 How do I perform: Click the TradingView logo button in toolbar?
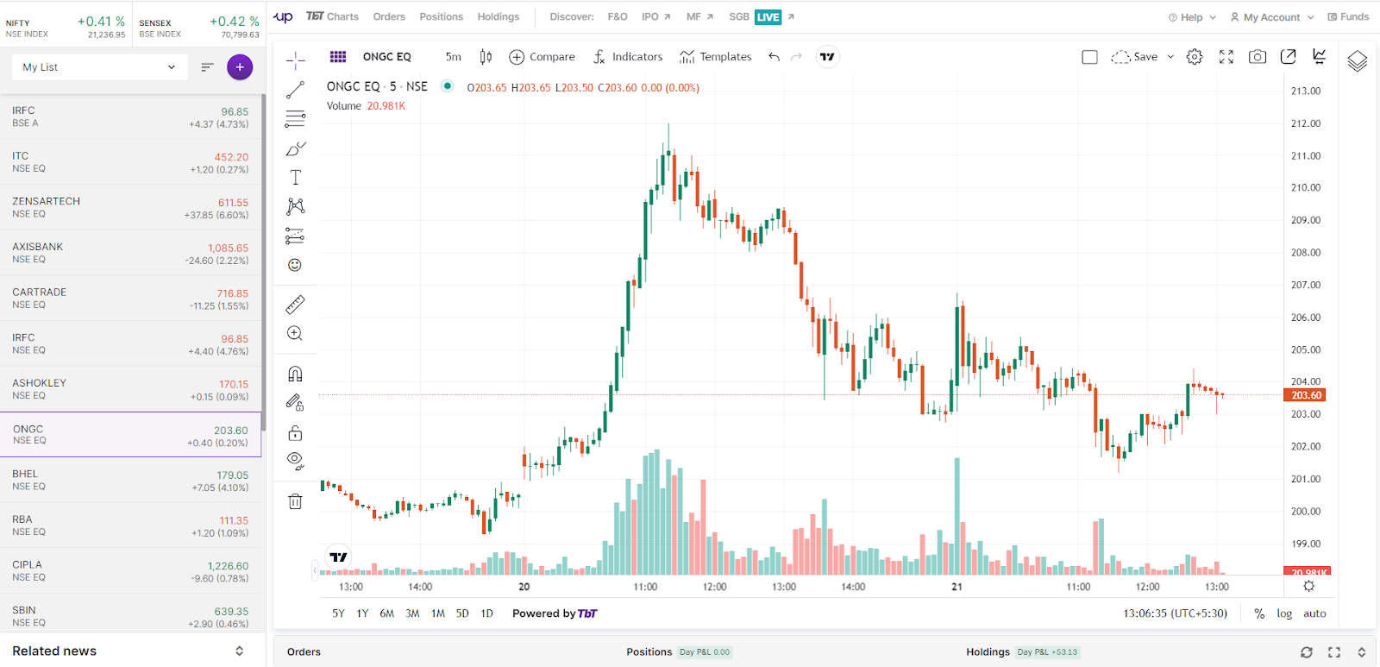[827, 57]
